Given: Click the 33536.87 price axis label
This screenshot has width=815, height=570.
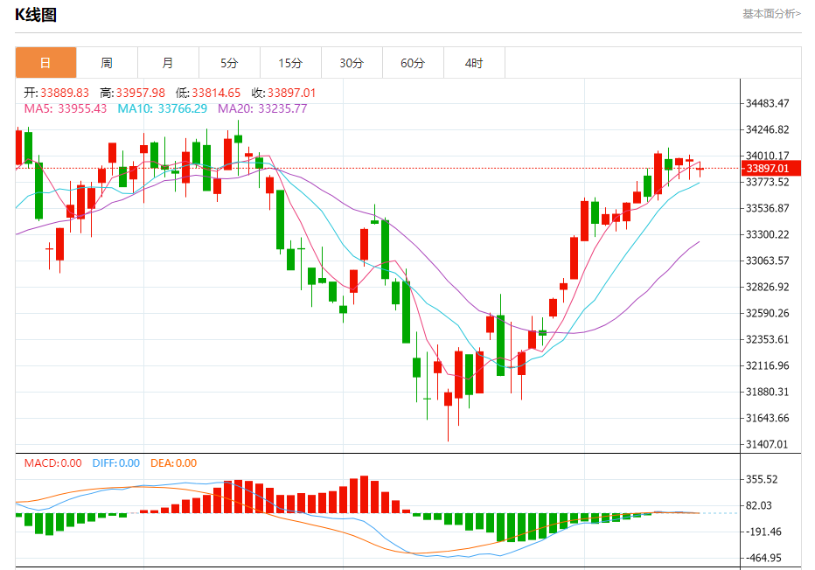Looking at the screenshot, I should click(767, 208).
